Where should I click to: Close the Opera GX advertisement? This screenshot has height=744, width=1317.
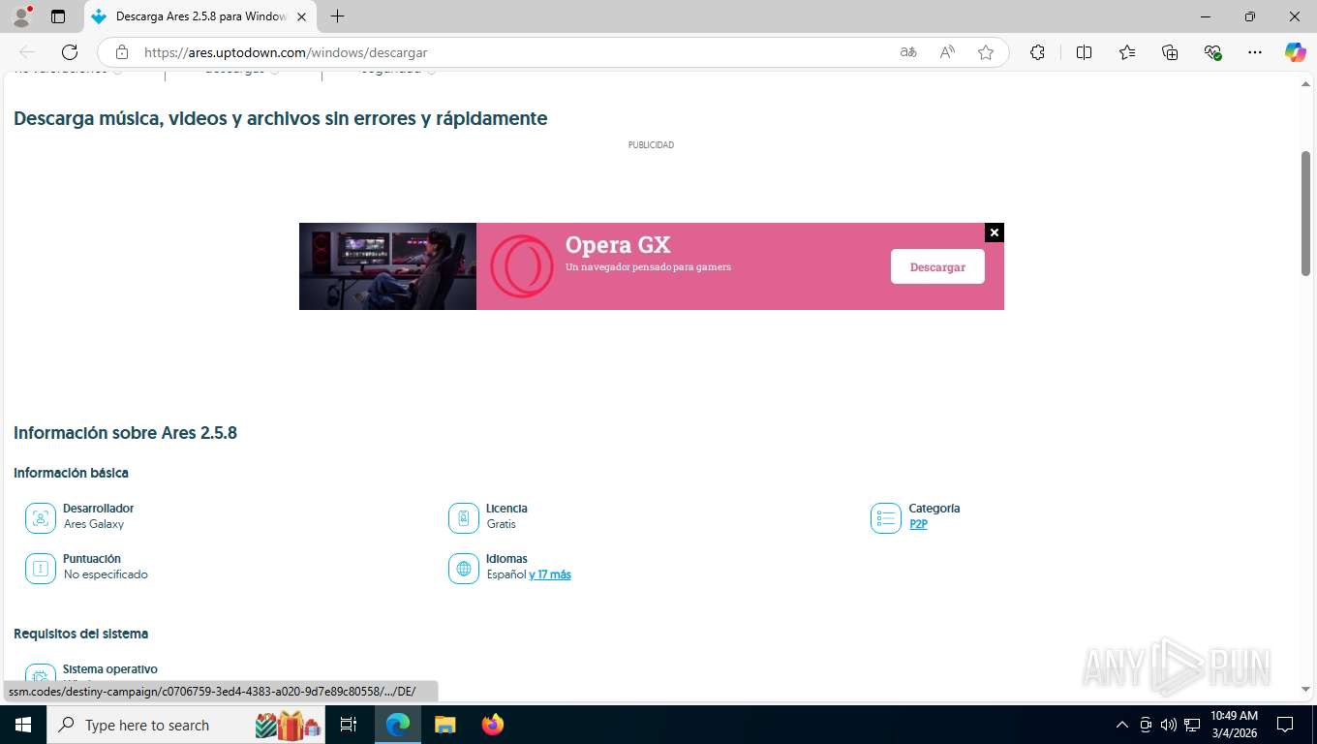995,232
